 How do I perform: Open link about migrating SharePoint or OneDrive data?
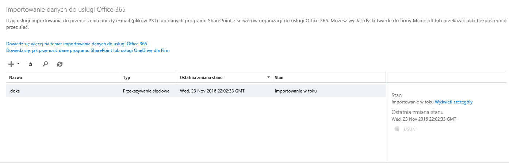click(x=88, y=50)
